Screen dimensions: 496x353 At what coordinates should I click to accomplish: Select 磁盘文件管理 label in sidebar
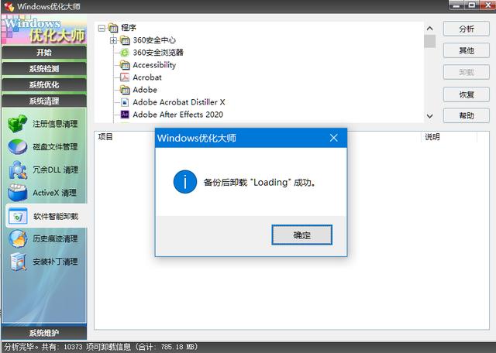coord(55,146)
